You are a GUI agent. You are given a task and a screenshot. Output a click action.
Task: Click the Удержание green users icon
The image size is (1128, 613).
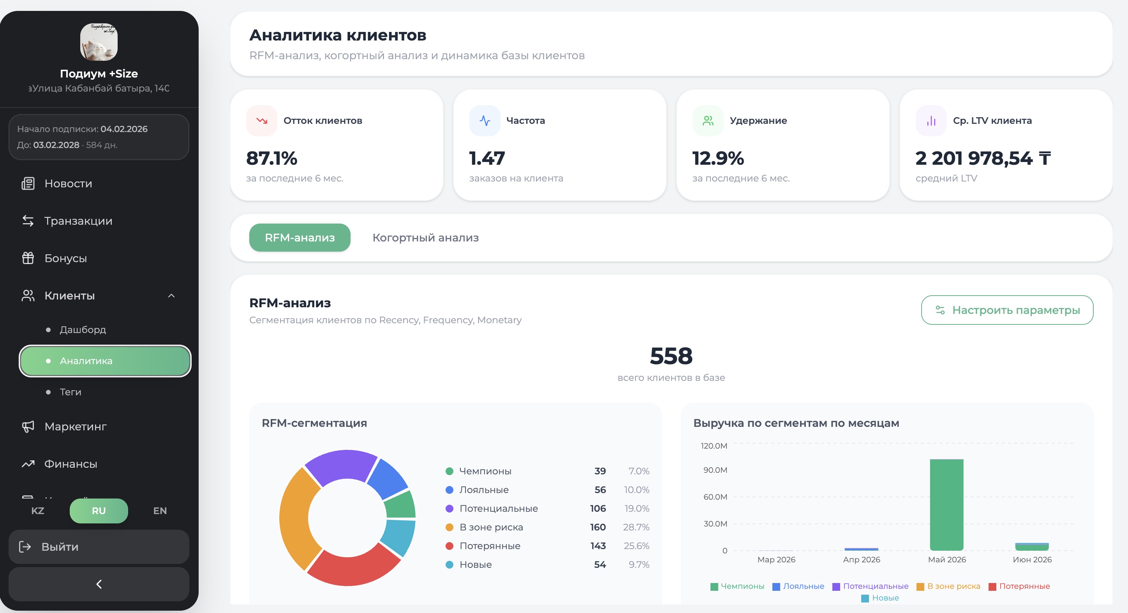pyautogui.click(x=708, y=120)
